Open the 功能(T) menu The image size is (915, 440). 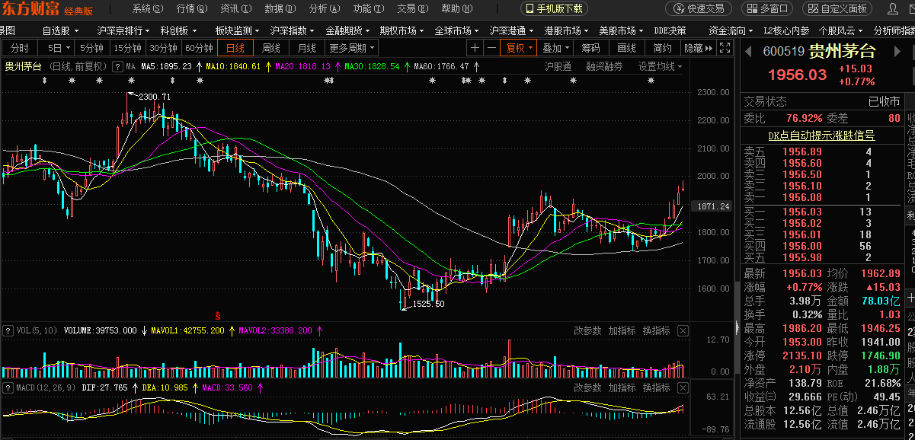369,8
